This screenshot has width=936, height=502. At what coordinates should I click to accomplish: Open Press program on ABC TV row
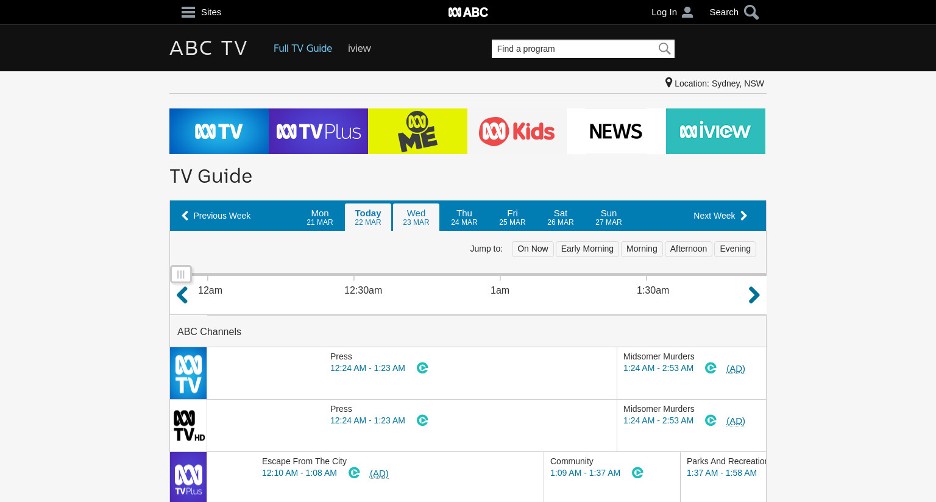point(341,356)
